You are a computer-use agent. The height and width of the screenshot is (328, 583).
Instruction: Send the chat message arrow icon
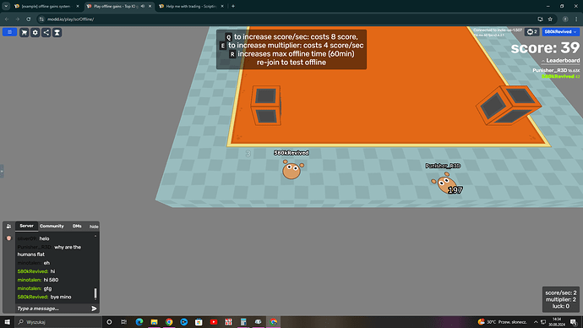pos(94,309)
